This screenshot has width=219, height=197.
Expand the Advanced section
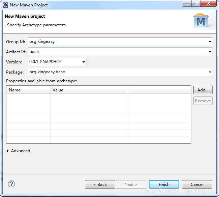click(8, 151)
